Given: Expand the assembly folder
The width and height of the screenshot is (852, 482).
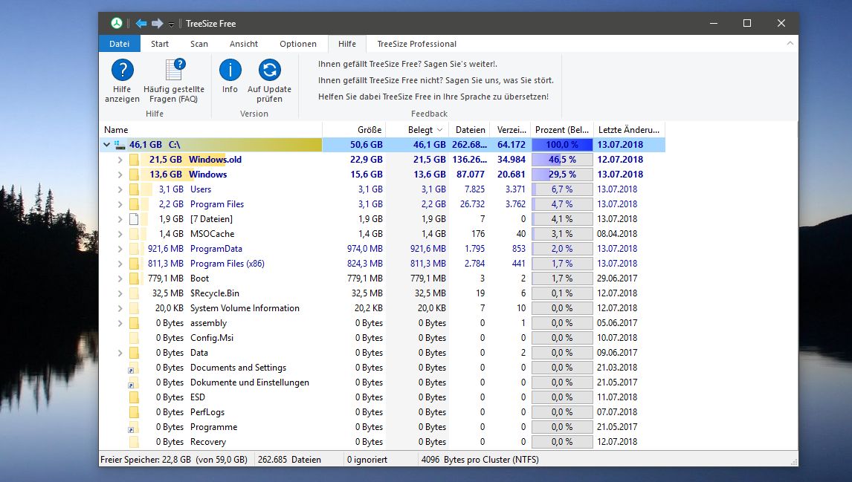Looking at the screenshot, I should click(x=120, y=323).
